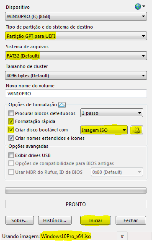Uncheck Criar nomes estendidos e ícones
This screenshot has height=241, width=152.
(x=11, y=138)
